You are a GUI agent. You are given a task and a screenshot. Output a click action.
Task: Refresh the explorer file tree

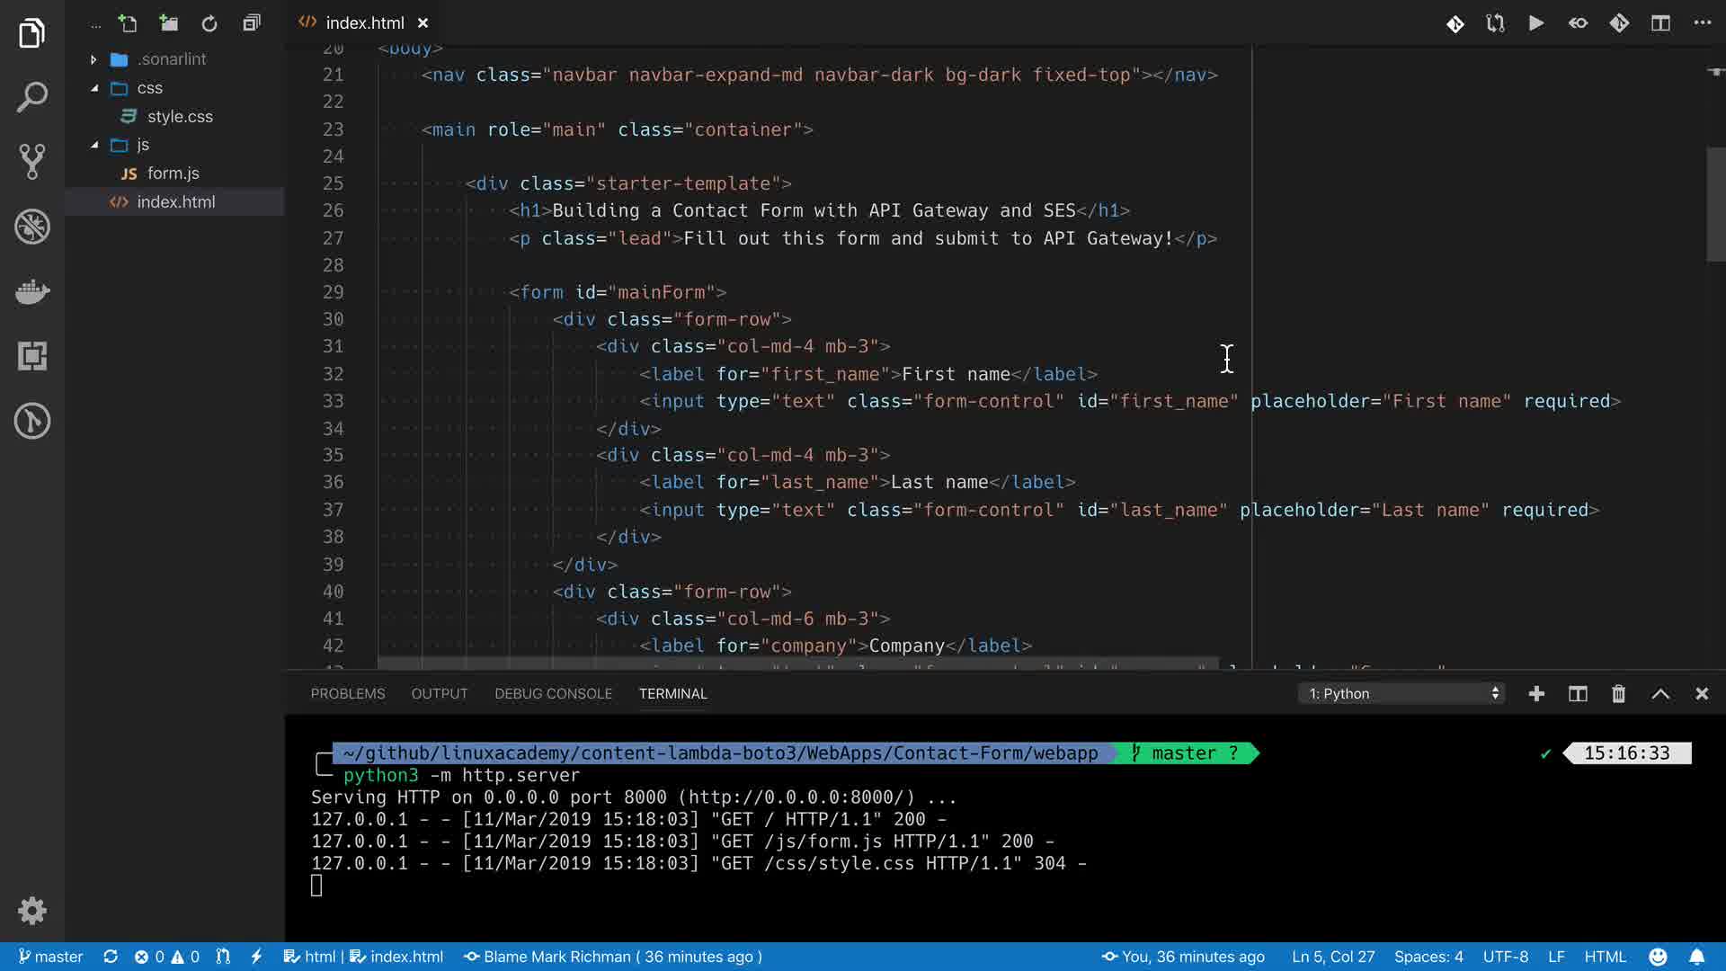click(x=209, y=23)
